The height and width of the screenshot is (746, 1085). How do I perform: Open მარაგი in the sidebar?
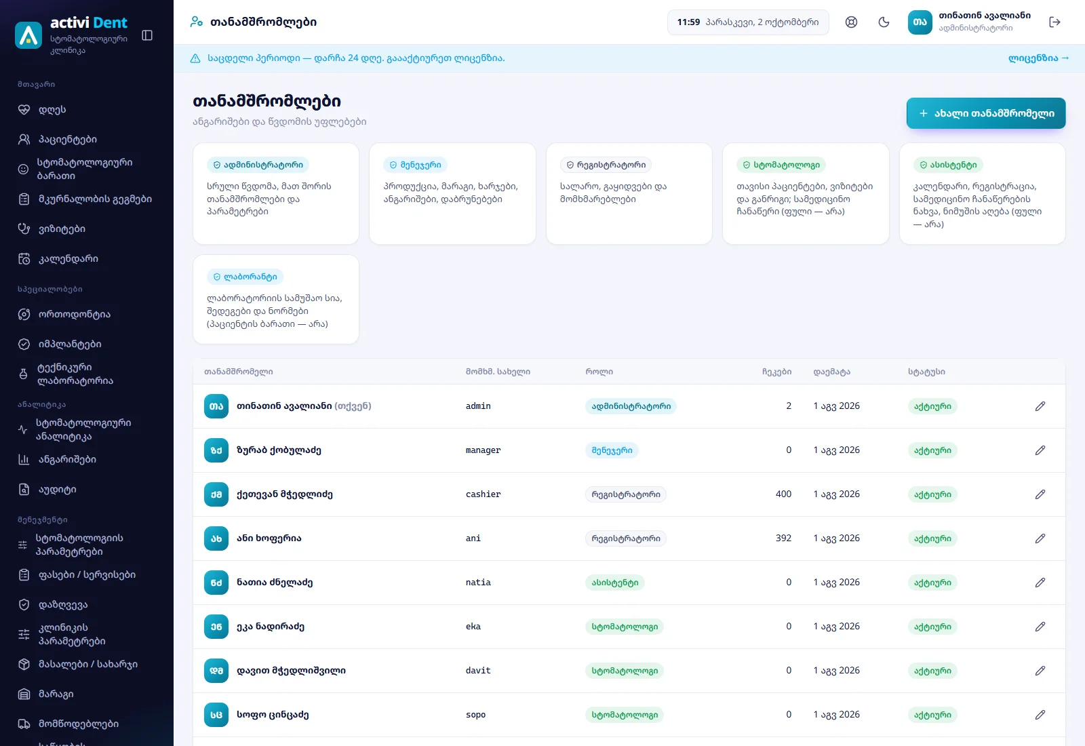pyautogui.click(x=87, y=694)
